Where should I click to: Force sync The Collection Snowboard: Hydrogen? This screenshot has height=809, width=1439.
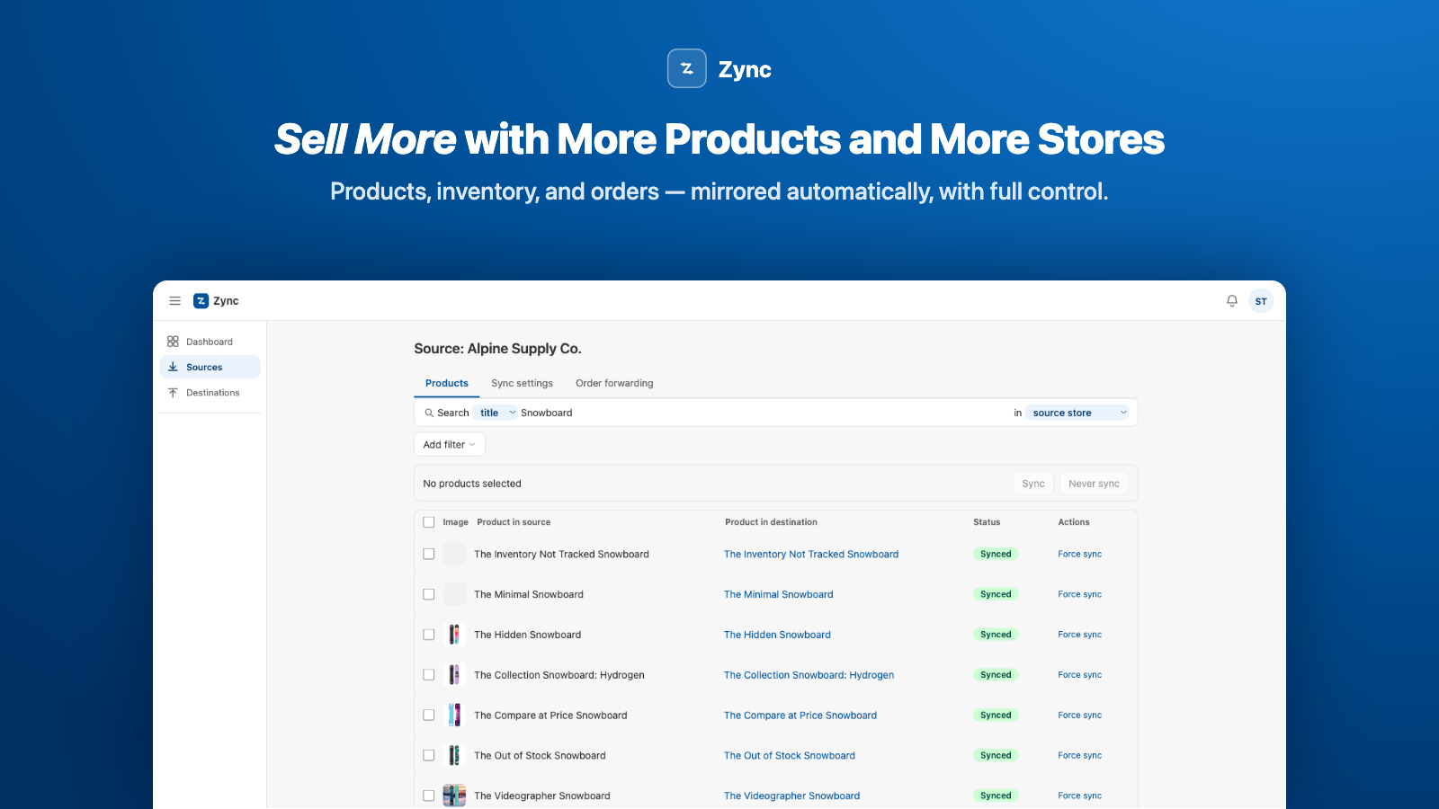[x=1079, y=675]
